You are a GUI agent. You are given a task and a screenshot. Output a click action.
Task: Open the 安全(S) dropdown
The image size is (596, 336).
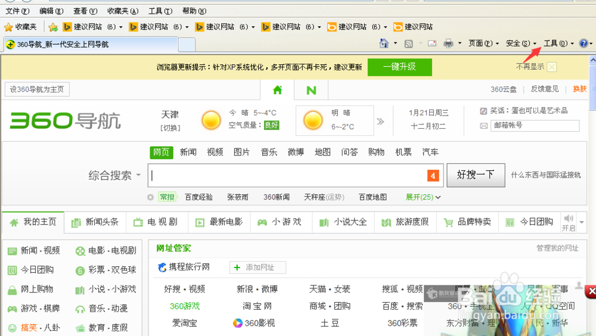pyautogui.click(x=521, y=43)
